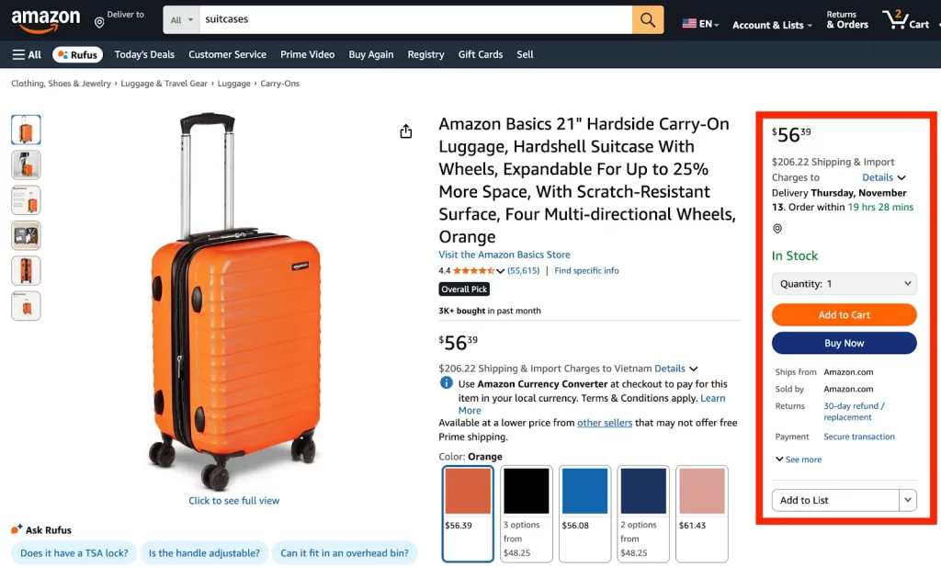Click the search input field
Image resolution: width=941 pixels, height=568 pixels.
tap(415, 19)
